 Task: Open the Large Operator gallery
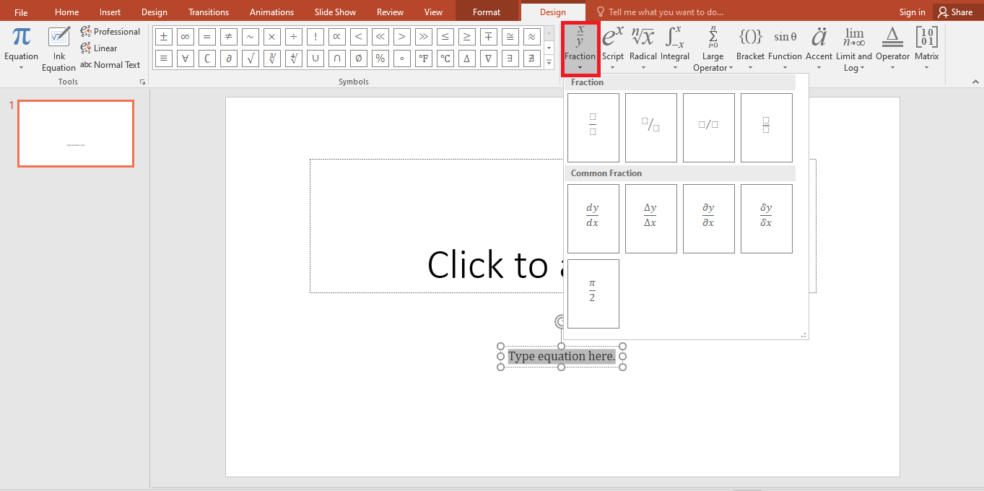pyautogui.click(x=713, y=43)
